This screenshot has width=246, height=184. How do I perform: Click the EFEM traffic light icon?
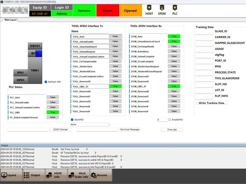162,8
